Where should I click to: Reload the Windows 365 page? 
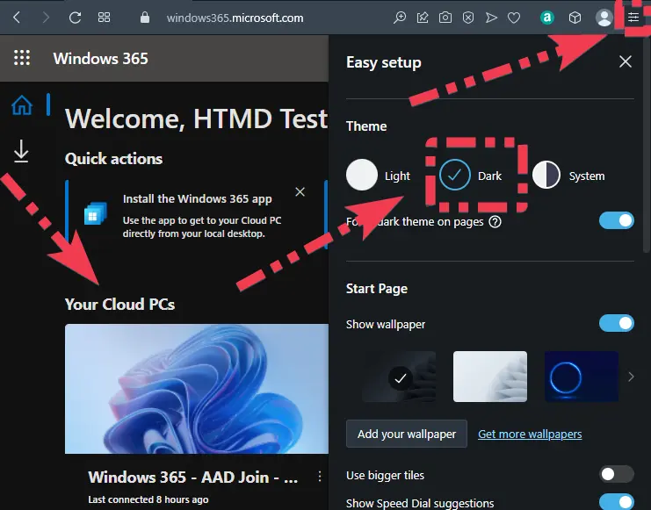pyautogui.click(x=75, y=18)
